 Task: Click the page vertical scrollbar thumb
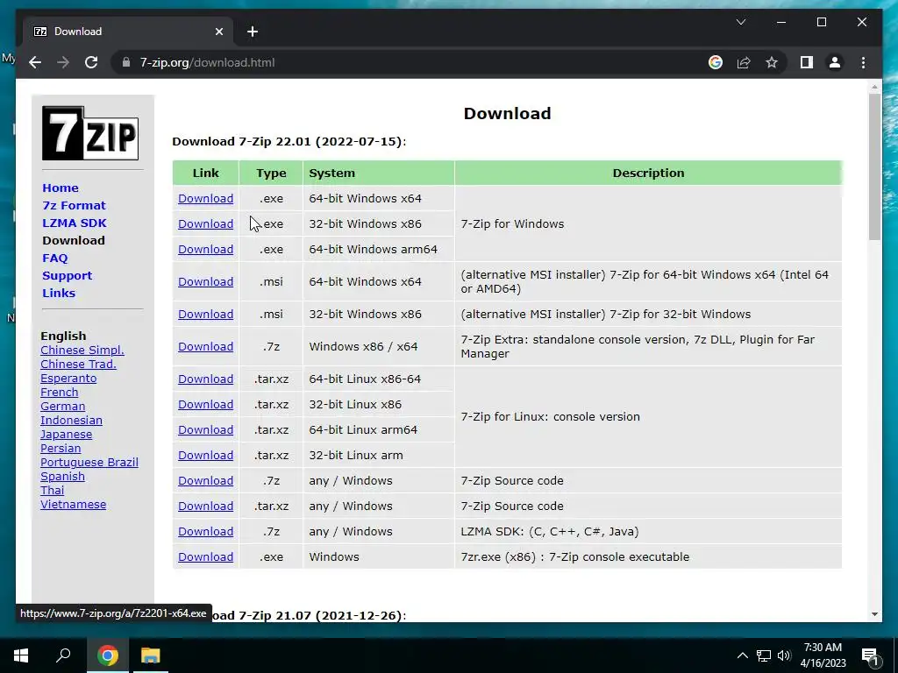[874, 167]
